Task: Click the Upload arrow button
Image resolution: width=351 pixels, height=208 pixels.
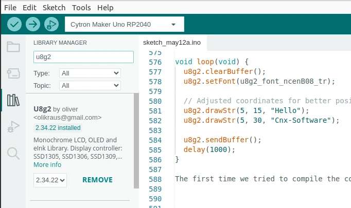Action: [33, 24]
